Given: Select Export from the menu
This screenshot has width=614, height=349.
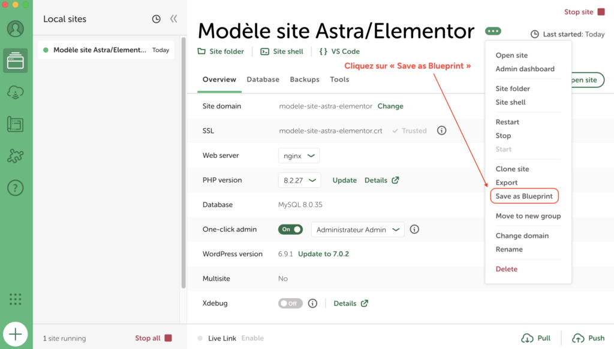Looking at the screenshot, I should pyautogui.click(x=506, y=183).
